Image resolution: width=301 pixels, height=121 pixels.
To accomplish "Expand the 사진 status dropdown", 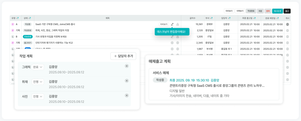I will point(38,96).
